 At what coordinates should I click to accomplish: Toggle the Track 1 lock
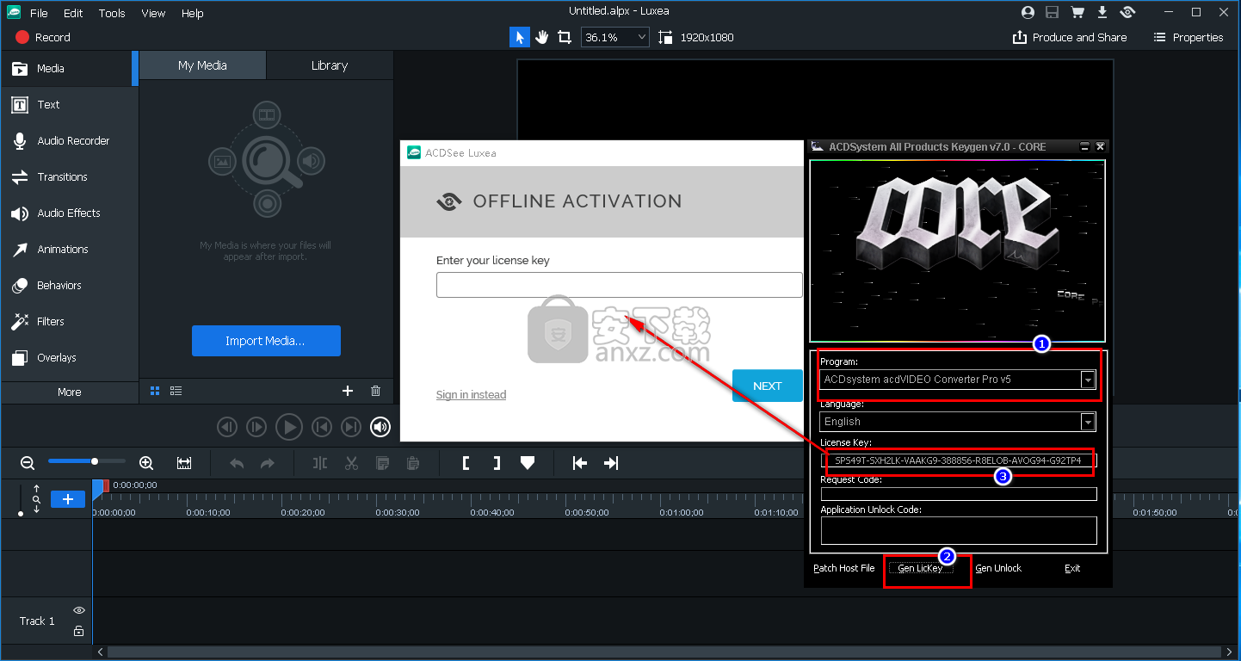click(x=78, y=631)
